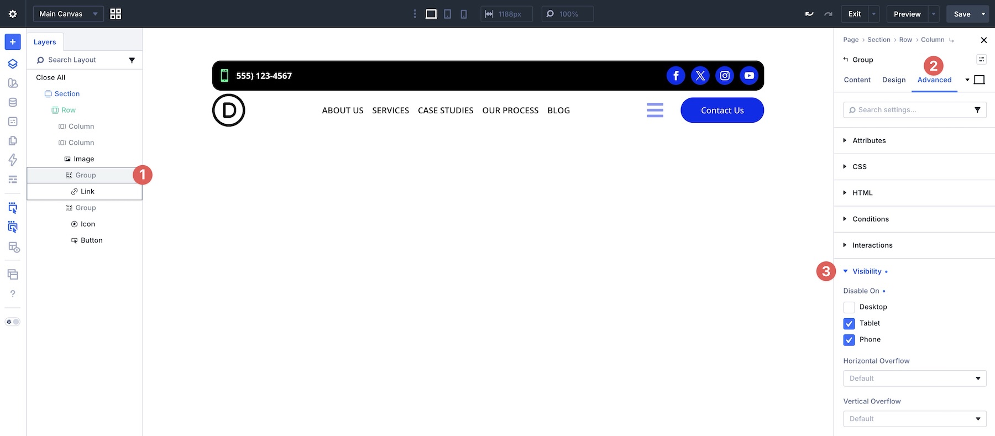Select the Link layer row
The image size is (995, 436).
tap(85, 191)
